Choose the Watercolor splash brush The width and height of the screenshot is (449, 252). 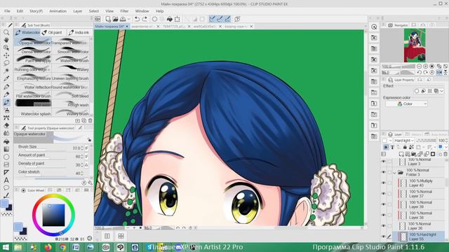tap(33, 113)
